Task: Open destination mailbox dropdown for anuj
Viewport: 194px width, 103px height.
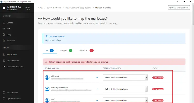Action: point(125,100)
